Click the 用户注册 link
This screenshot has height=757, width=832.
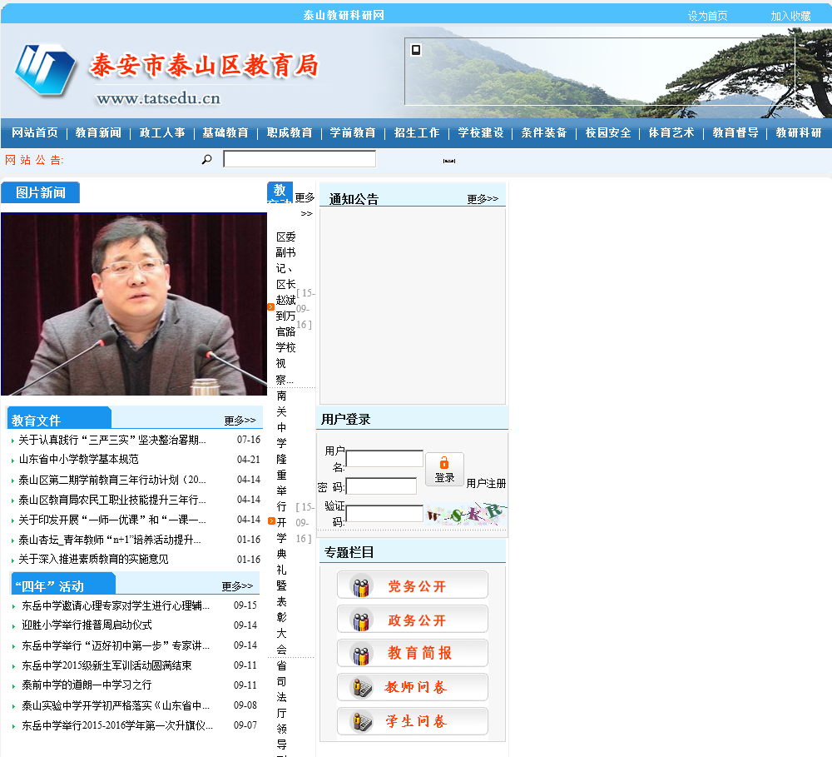click(x=486, y=483)
